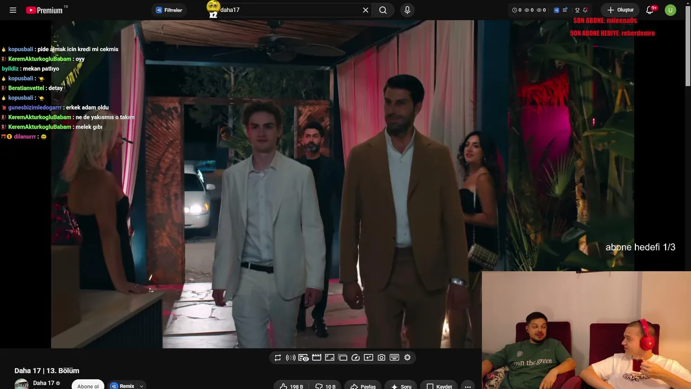Go to YouTube Premium home logo

44,10
